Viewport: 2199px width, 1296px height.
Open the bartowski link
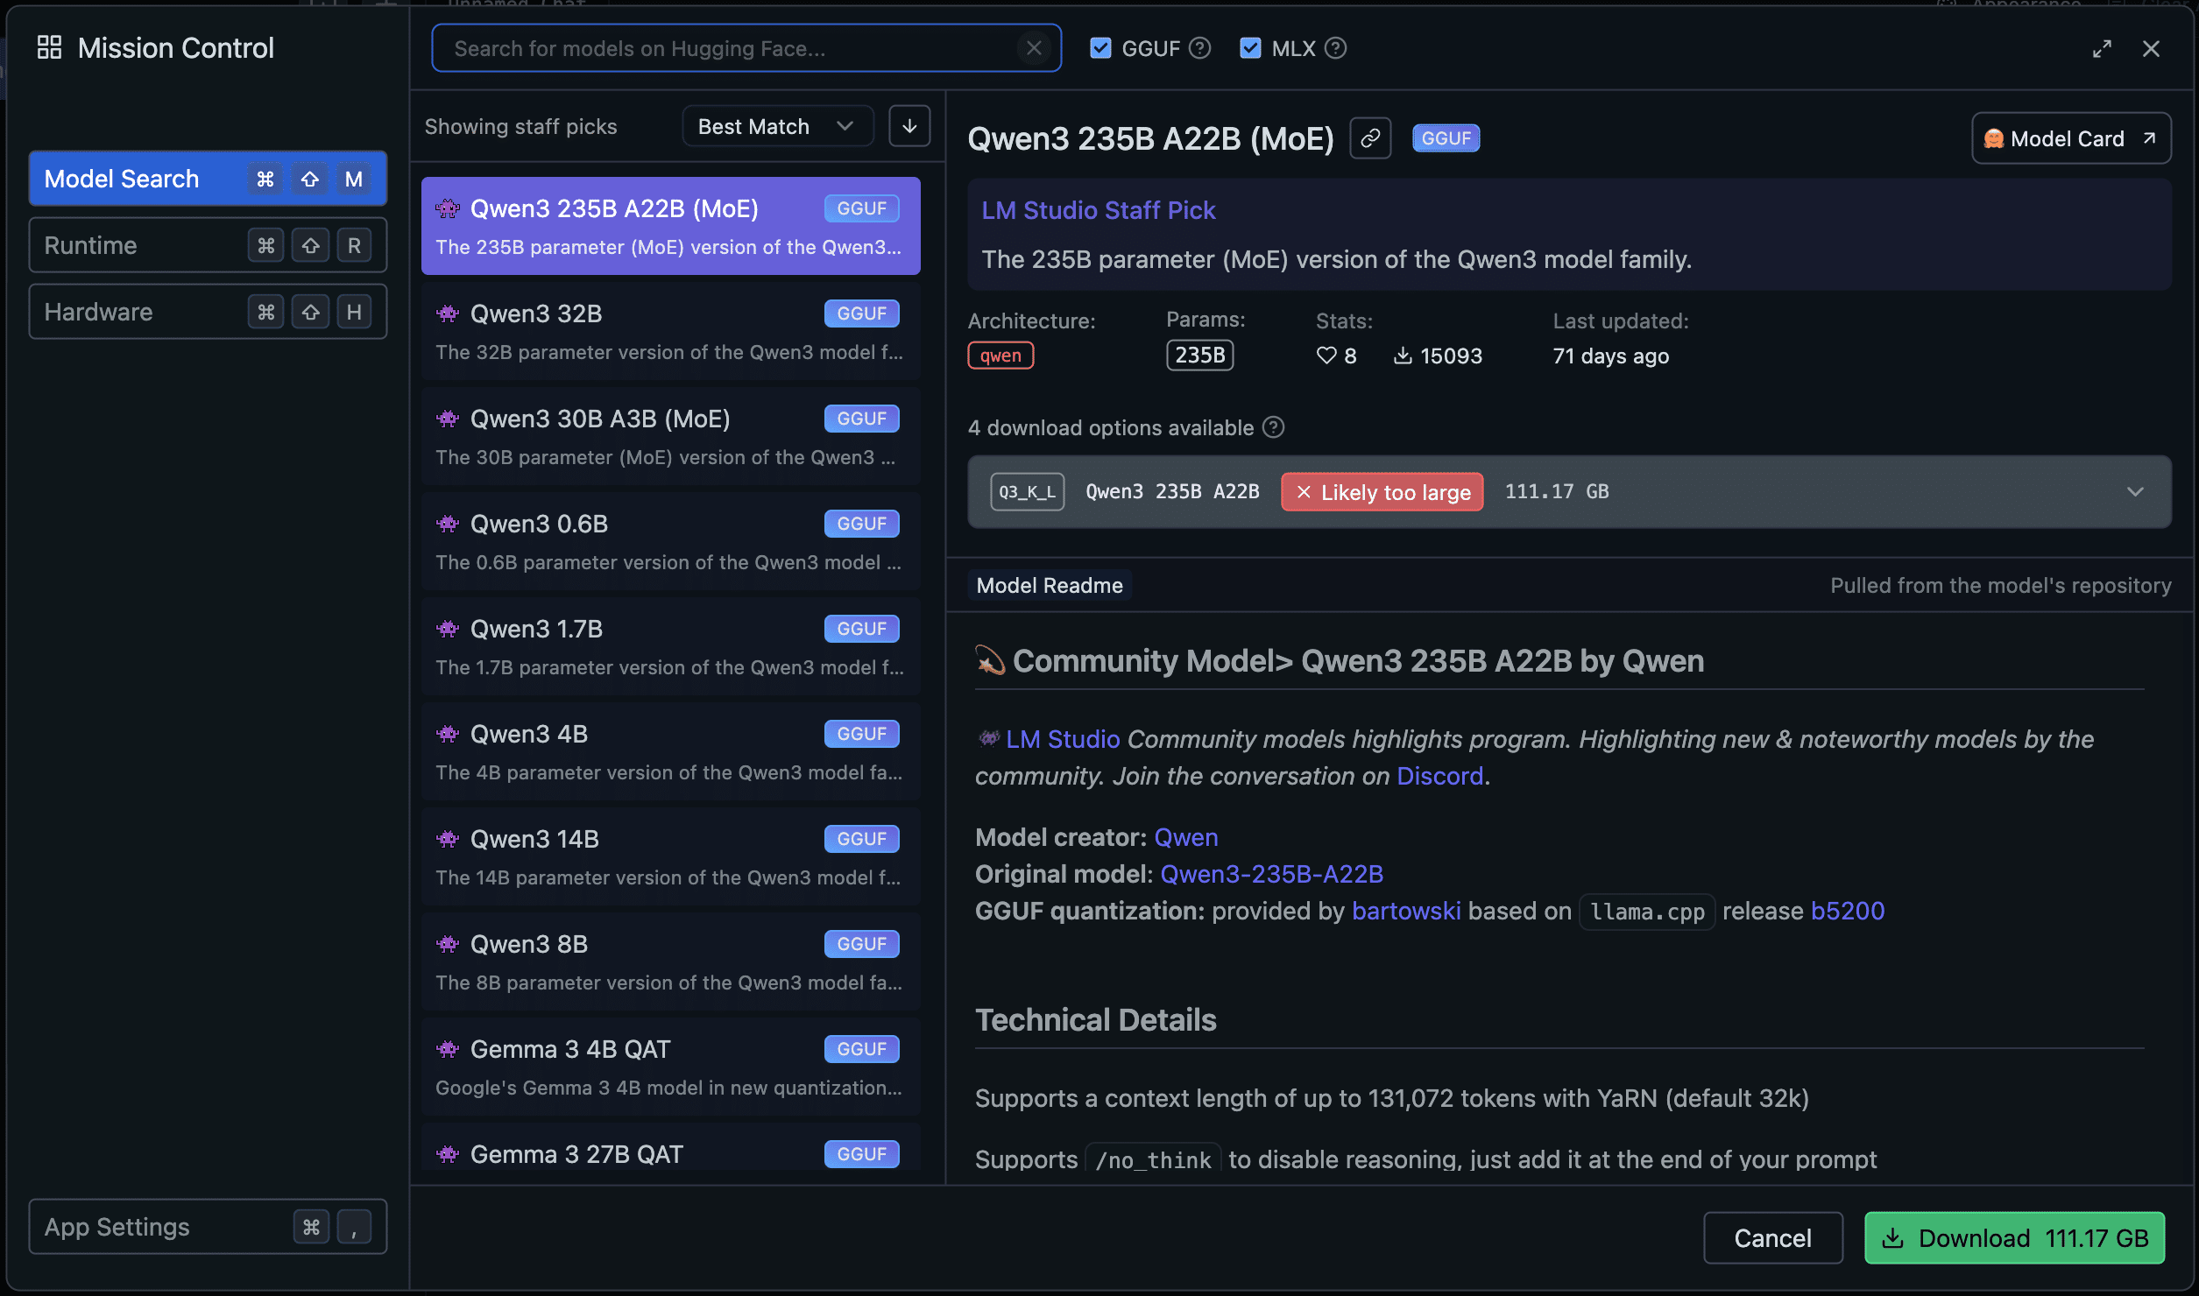[x=1406, y=911]
